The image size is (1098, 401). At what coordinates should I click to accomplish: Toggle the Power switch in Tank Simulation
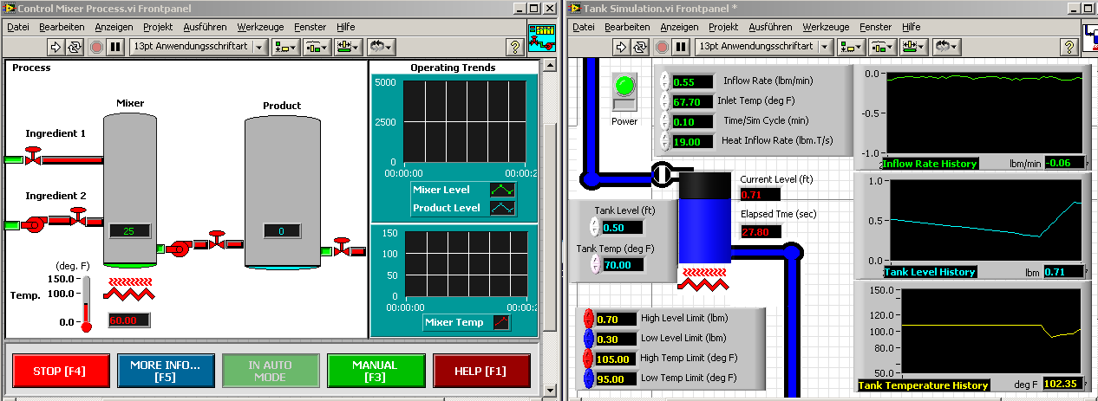click(x=624, y=104)
